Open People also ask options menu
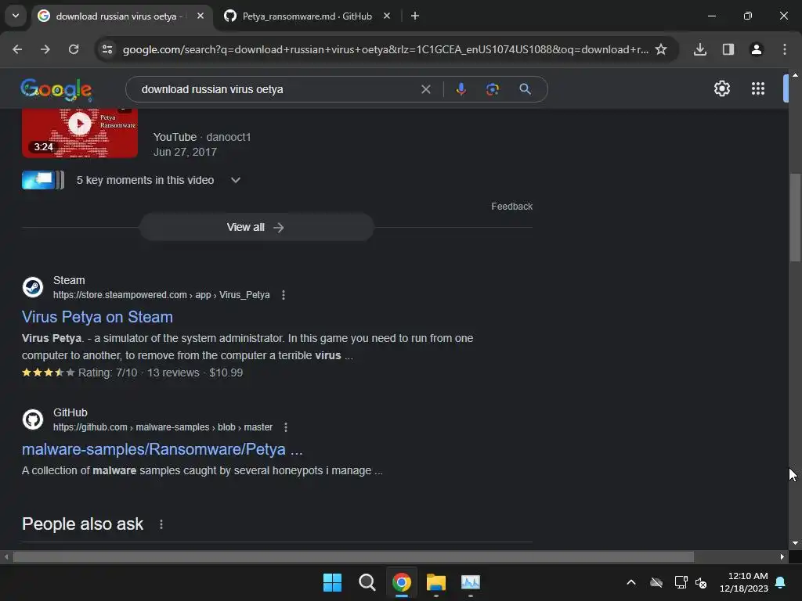 (161, 524)
